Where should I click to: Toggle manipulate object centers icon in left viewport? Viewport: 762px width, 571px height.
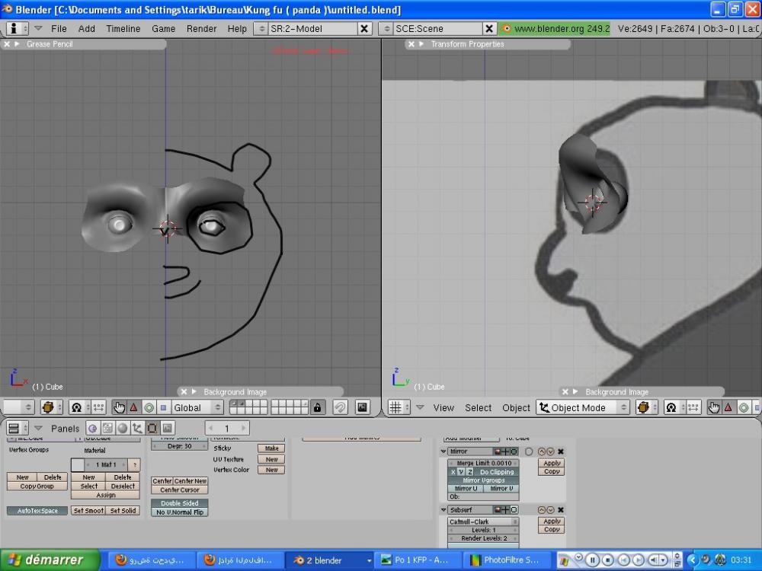tap(98, 407)
